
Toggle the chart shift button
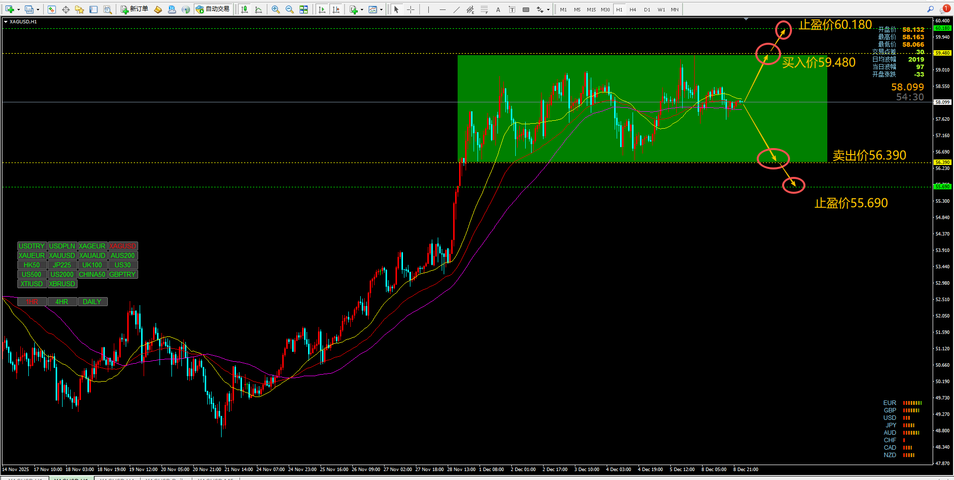336,9
